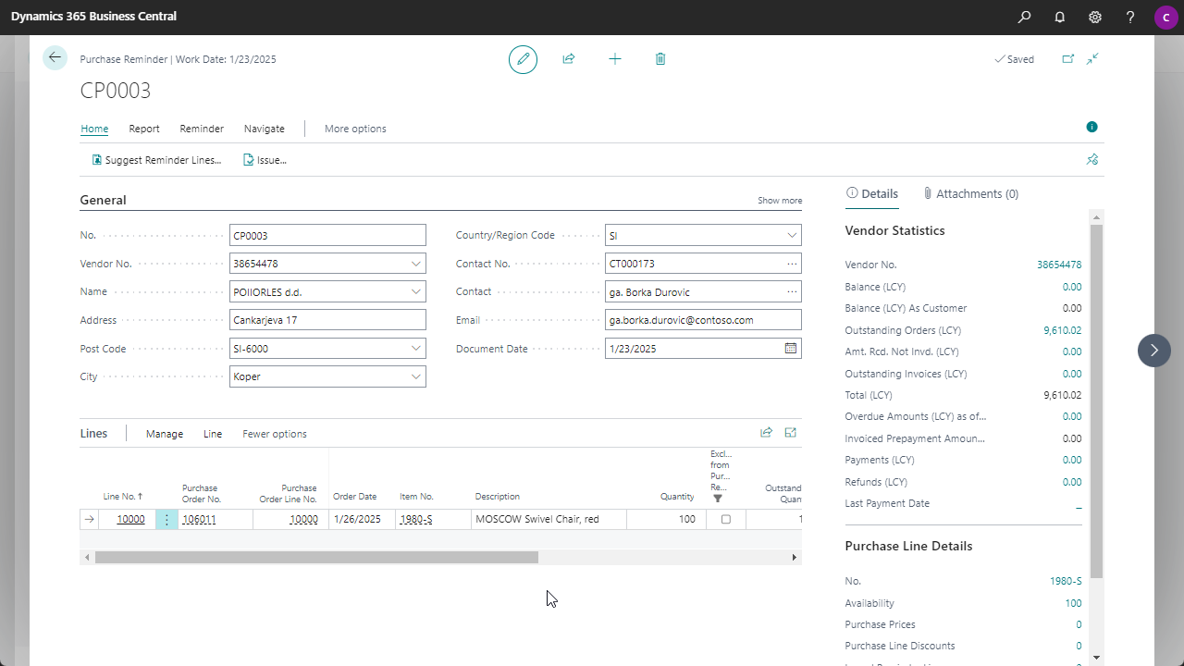
Task: Click Suggest Reminder Lines button
Action: [156, 160]
